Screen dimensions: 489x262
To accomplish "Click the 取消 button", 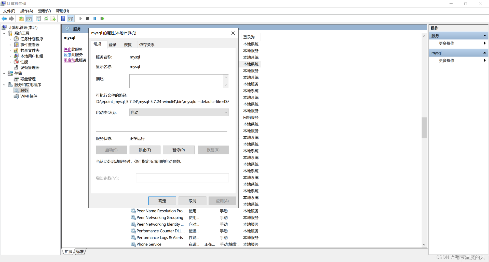I will [x=193, y=201].
